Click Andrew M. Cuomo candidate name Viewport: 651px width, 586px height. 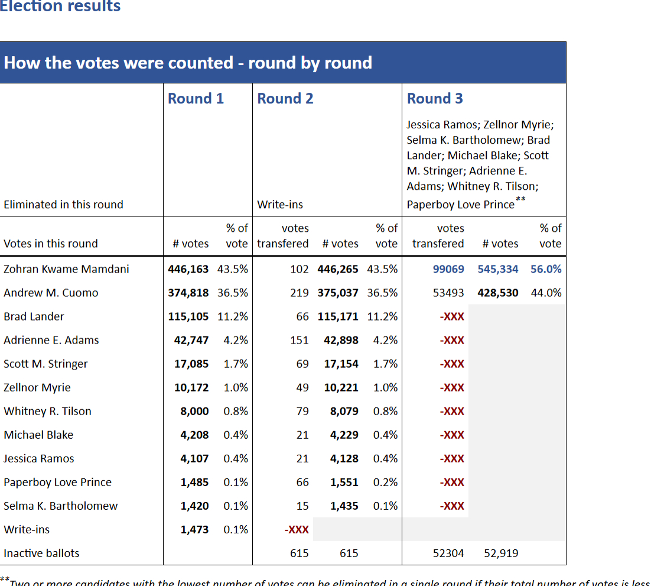[51, 293]
